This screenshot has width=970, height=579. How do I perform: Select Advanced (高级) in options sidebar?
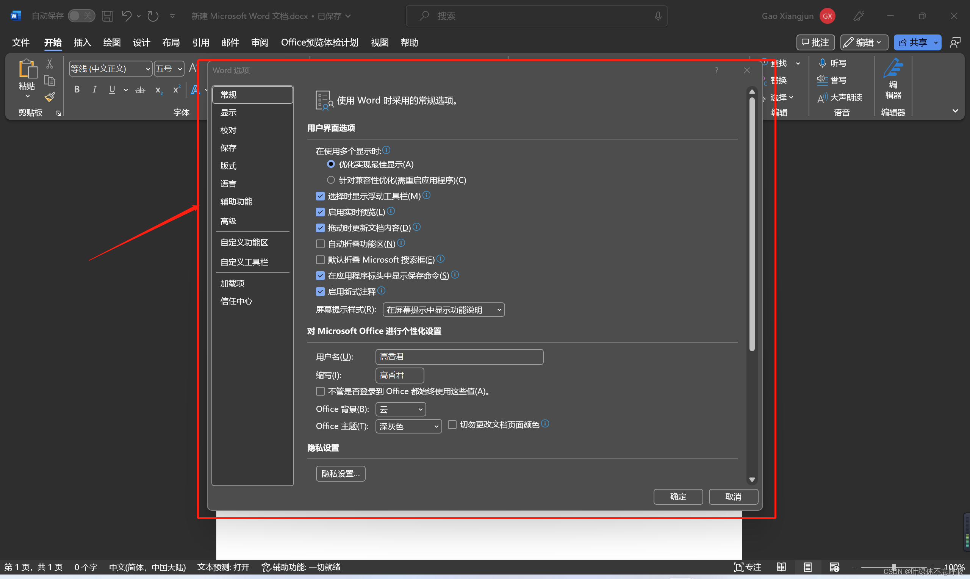coord(228,221)
